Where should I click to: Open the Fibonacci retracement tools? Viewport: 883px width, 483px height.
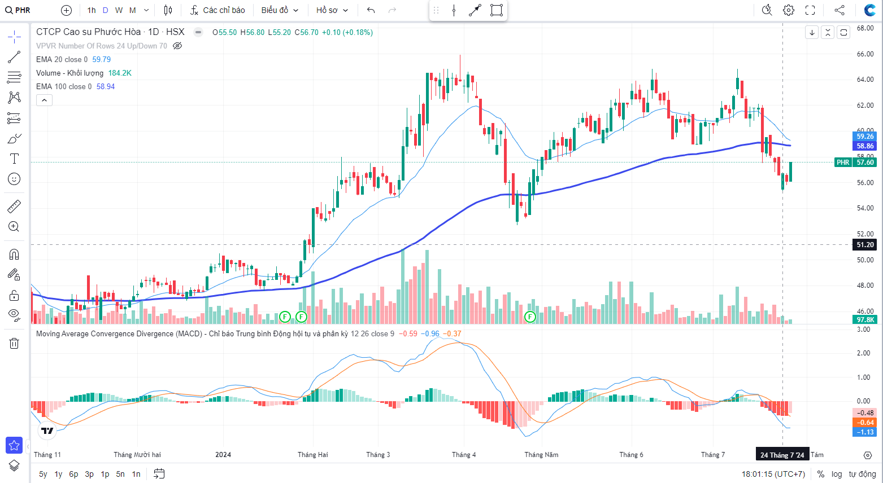tap(14, 77)
